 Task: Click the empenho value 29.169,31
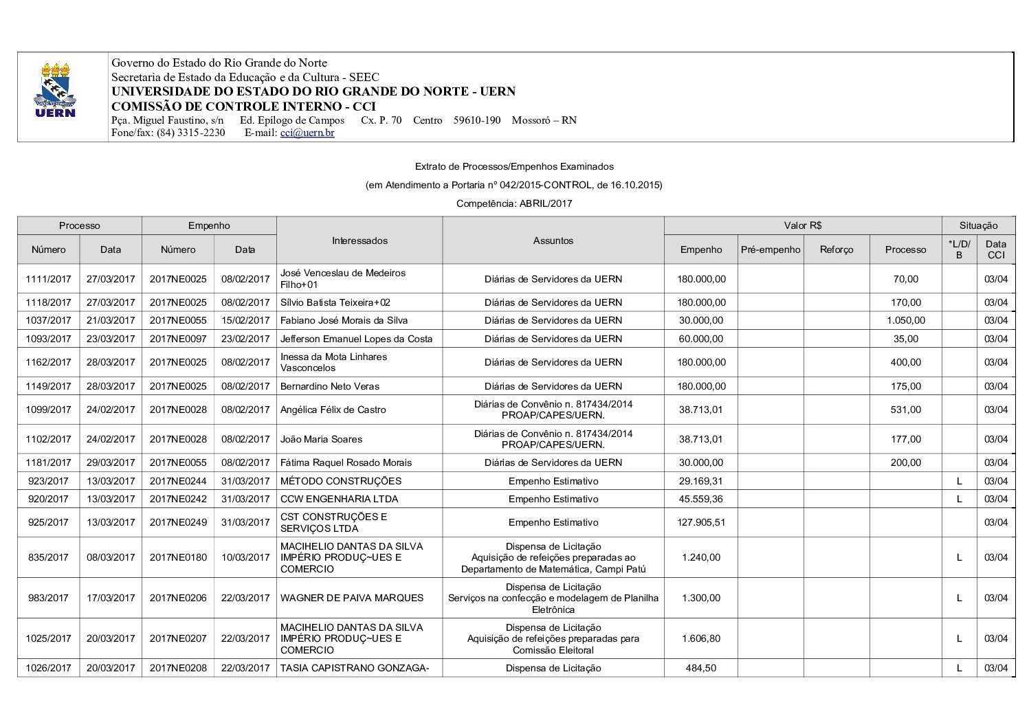point(701,481)
